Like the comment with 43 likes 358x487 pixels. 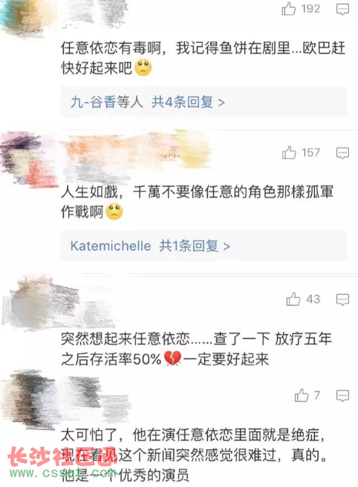293,299
